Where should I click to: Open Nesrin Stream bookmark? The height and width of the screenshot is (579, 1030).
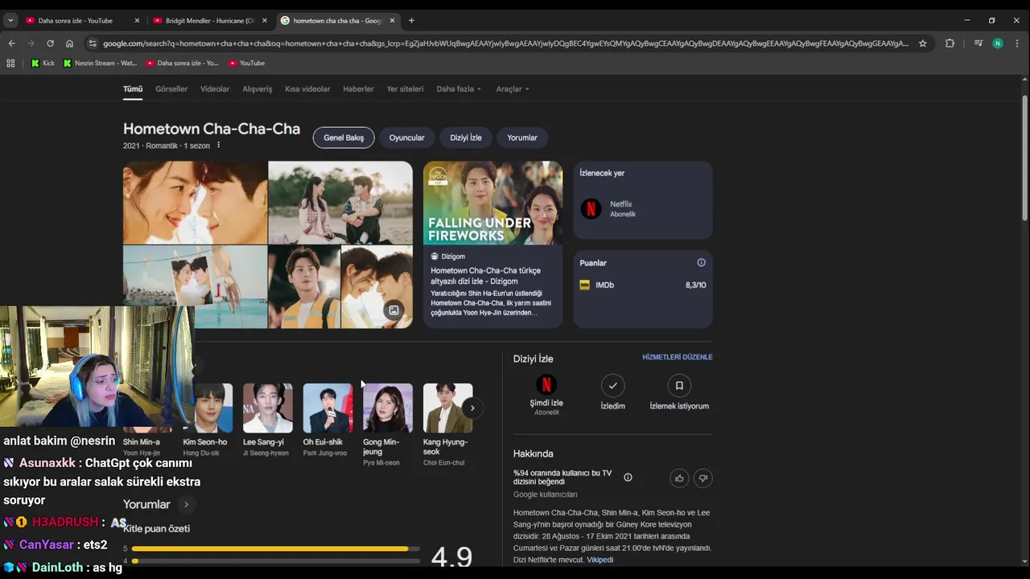point(101,63)
